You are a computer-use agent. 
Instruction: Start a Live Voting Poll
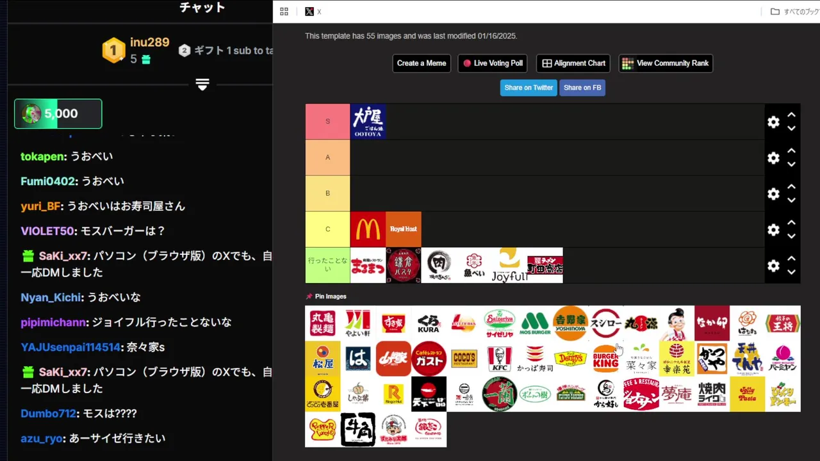(493, 63)
